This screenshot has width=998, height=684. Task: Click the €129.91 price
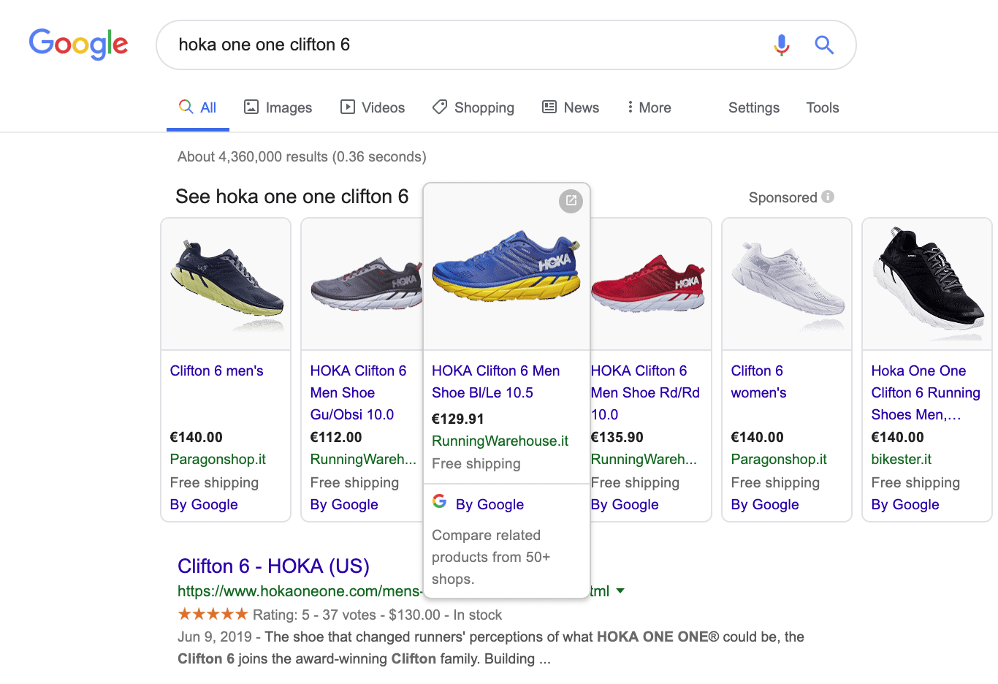[x=457, y=419]
